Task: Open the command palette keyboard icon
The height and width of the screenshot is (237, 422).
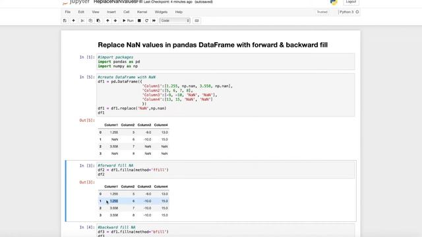Action: point(196,20)
